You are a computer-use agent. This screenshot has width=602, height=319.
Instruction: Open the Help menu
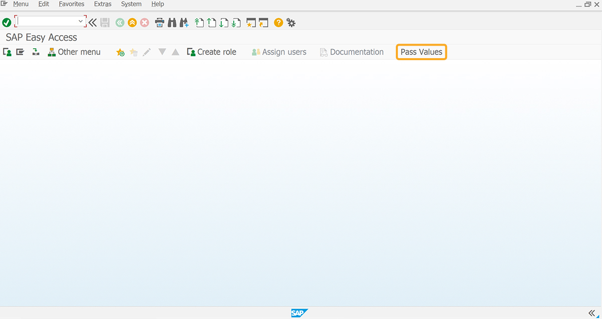click(158, 4)
